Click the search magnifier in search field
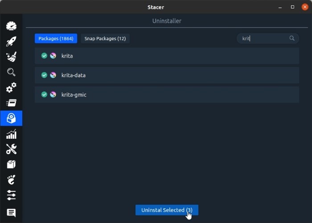The image size is (312, 223). (x=291, y=38)
